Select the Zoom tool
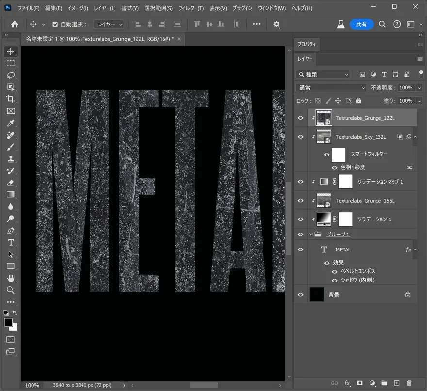This screenshot has width=427, height=391. click(x=11, y=290)
